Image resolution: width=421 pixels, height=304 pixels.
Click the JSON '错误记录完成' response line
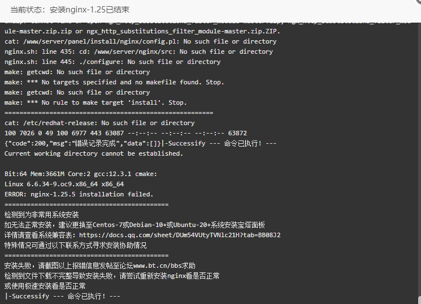pos(140,143)
